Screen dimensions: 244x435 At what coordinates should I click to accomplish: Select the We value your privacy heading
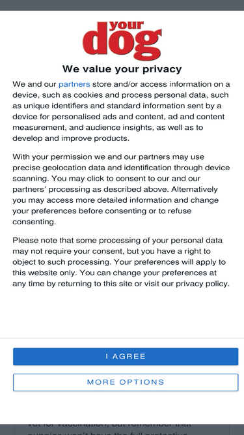click(122, 68)
